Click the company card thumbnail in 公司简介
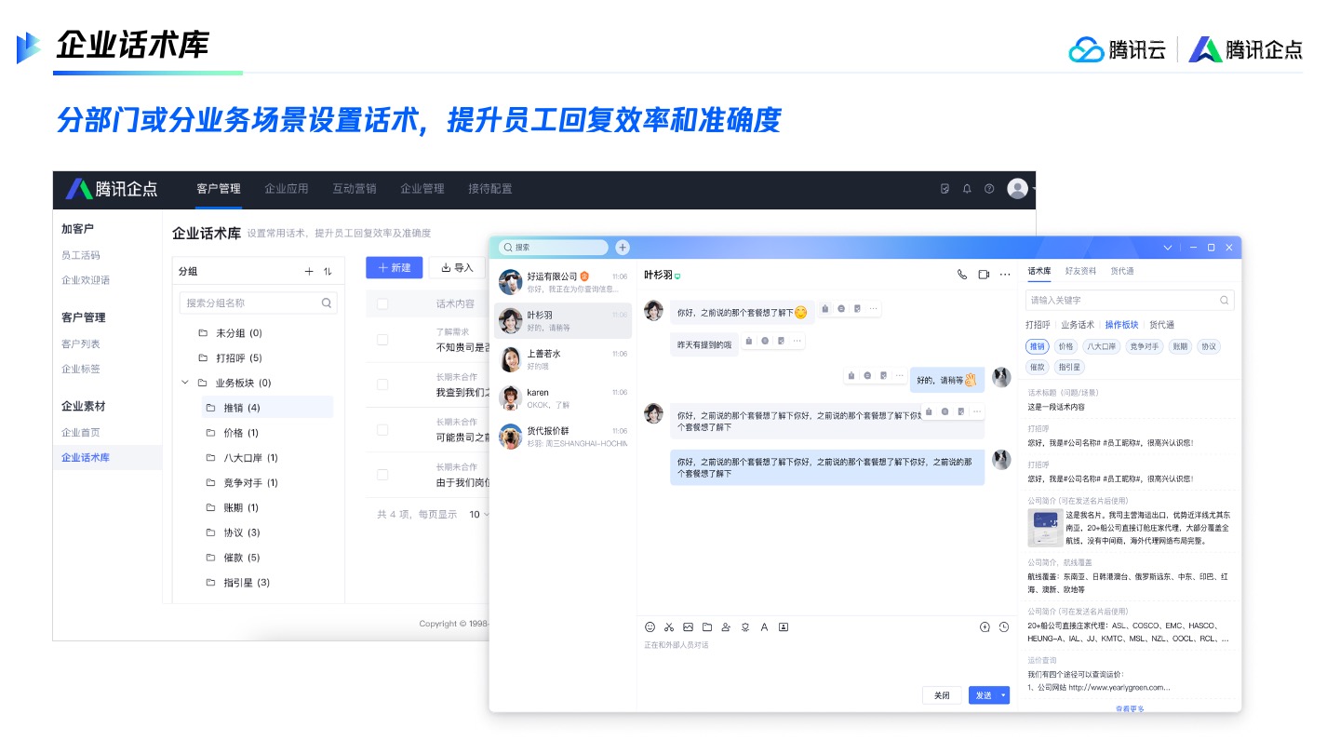Viewport: 1340px width, 754px height. (1045, 528)
